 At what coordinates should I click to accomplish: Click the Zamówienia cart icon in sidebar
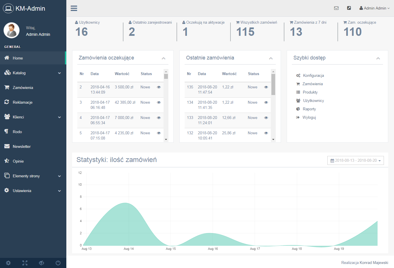[x=7, y=87]
